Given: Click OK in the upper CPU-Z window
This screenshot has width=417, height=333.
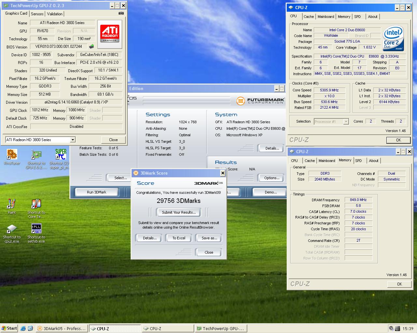Looking at the screenshot, I should pos(398,140).
